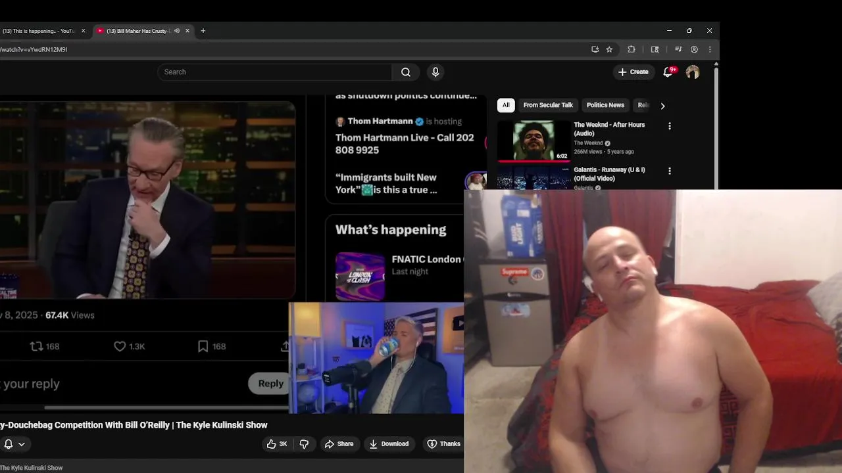Click the address bar URL
The height and width of the screenshot is (473, 842).
pyautogui.click(x=34, y=49)
